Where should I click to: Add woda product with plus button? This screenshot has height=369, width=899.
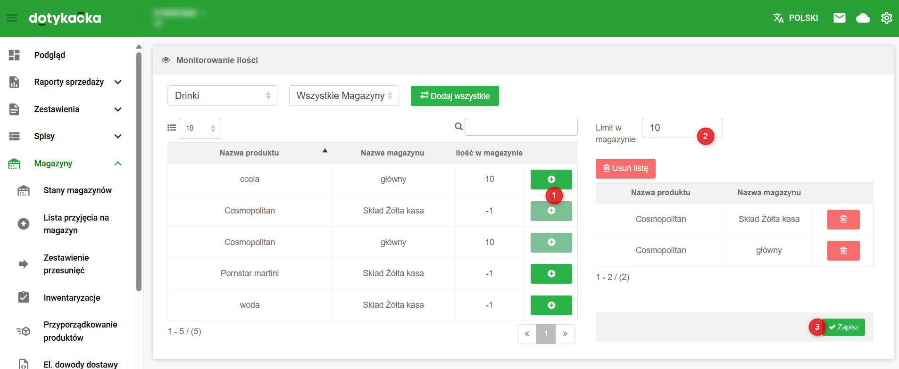[550, 305]
